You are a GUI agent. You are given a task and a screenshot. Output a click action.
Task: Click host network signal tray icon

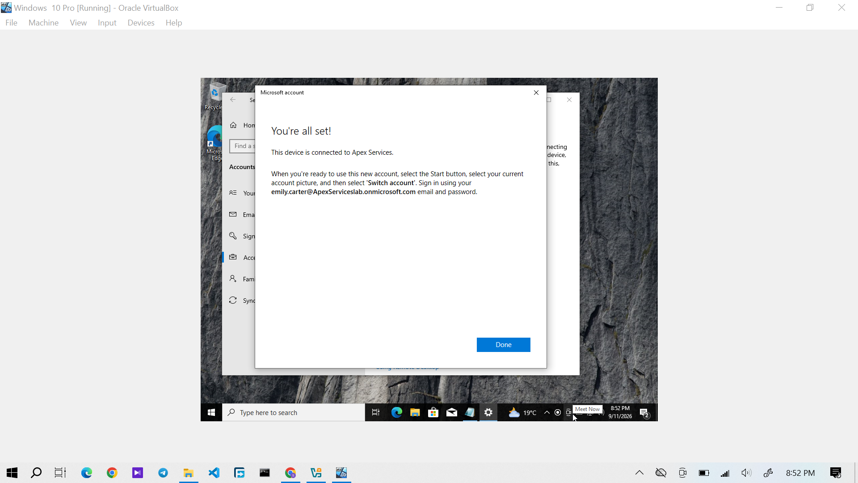point(725,473)
